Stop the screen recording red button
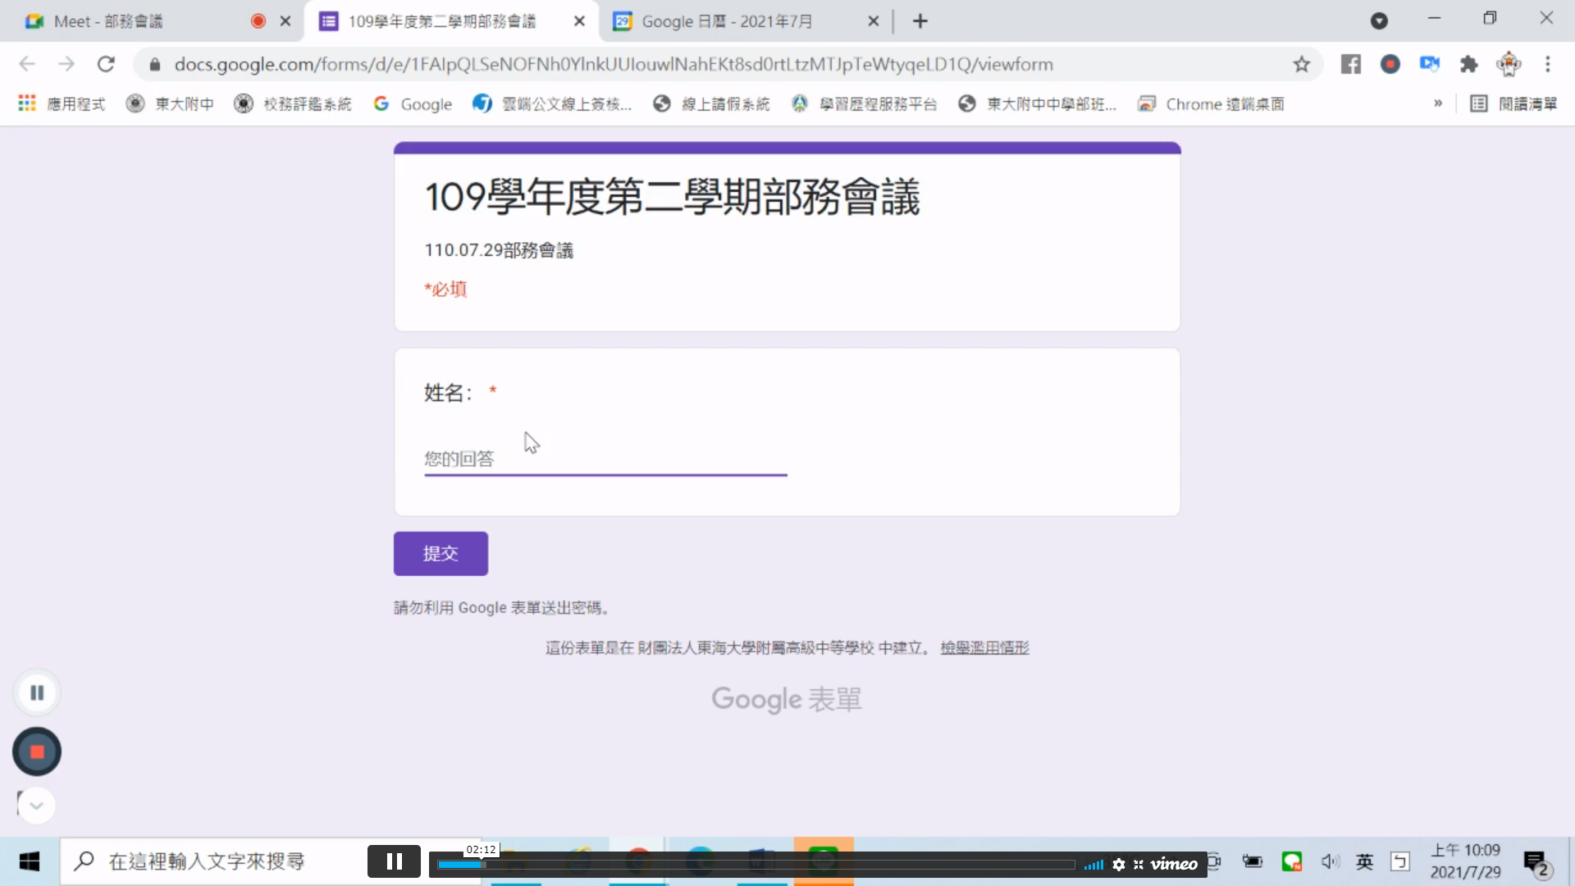Image resolution: width=1575 pixels, height=886 pixels. [x=37, y=751]
